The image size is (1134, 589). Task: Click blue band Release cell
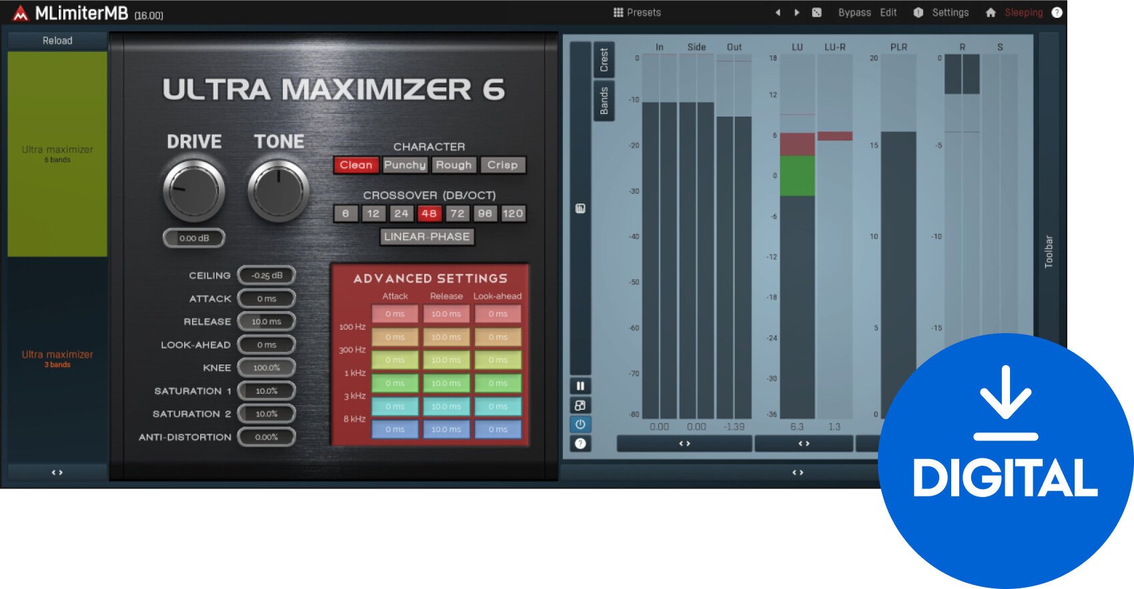[x=446, y=430]
